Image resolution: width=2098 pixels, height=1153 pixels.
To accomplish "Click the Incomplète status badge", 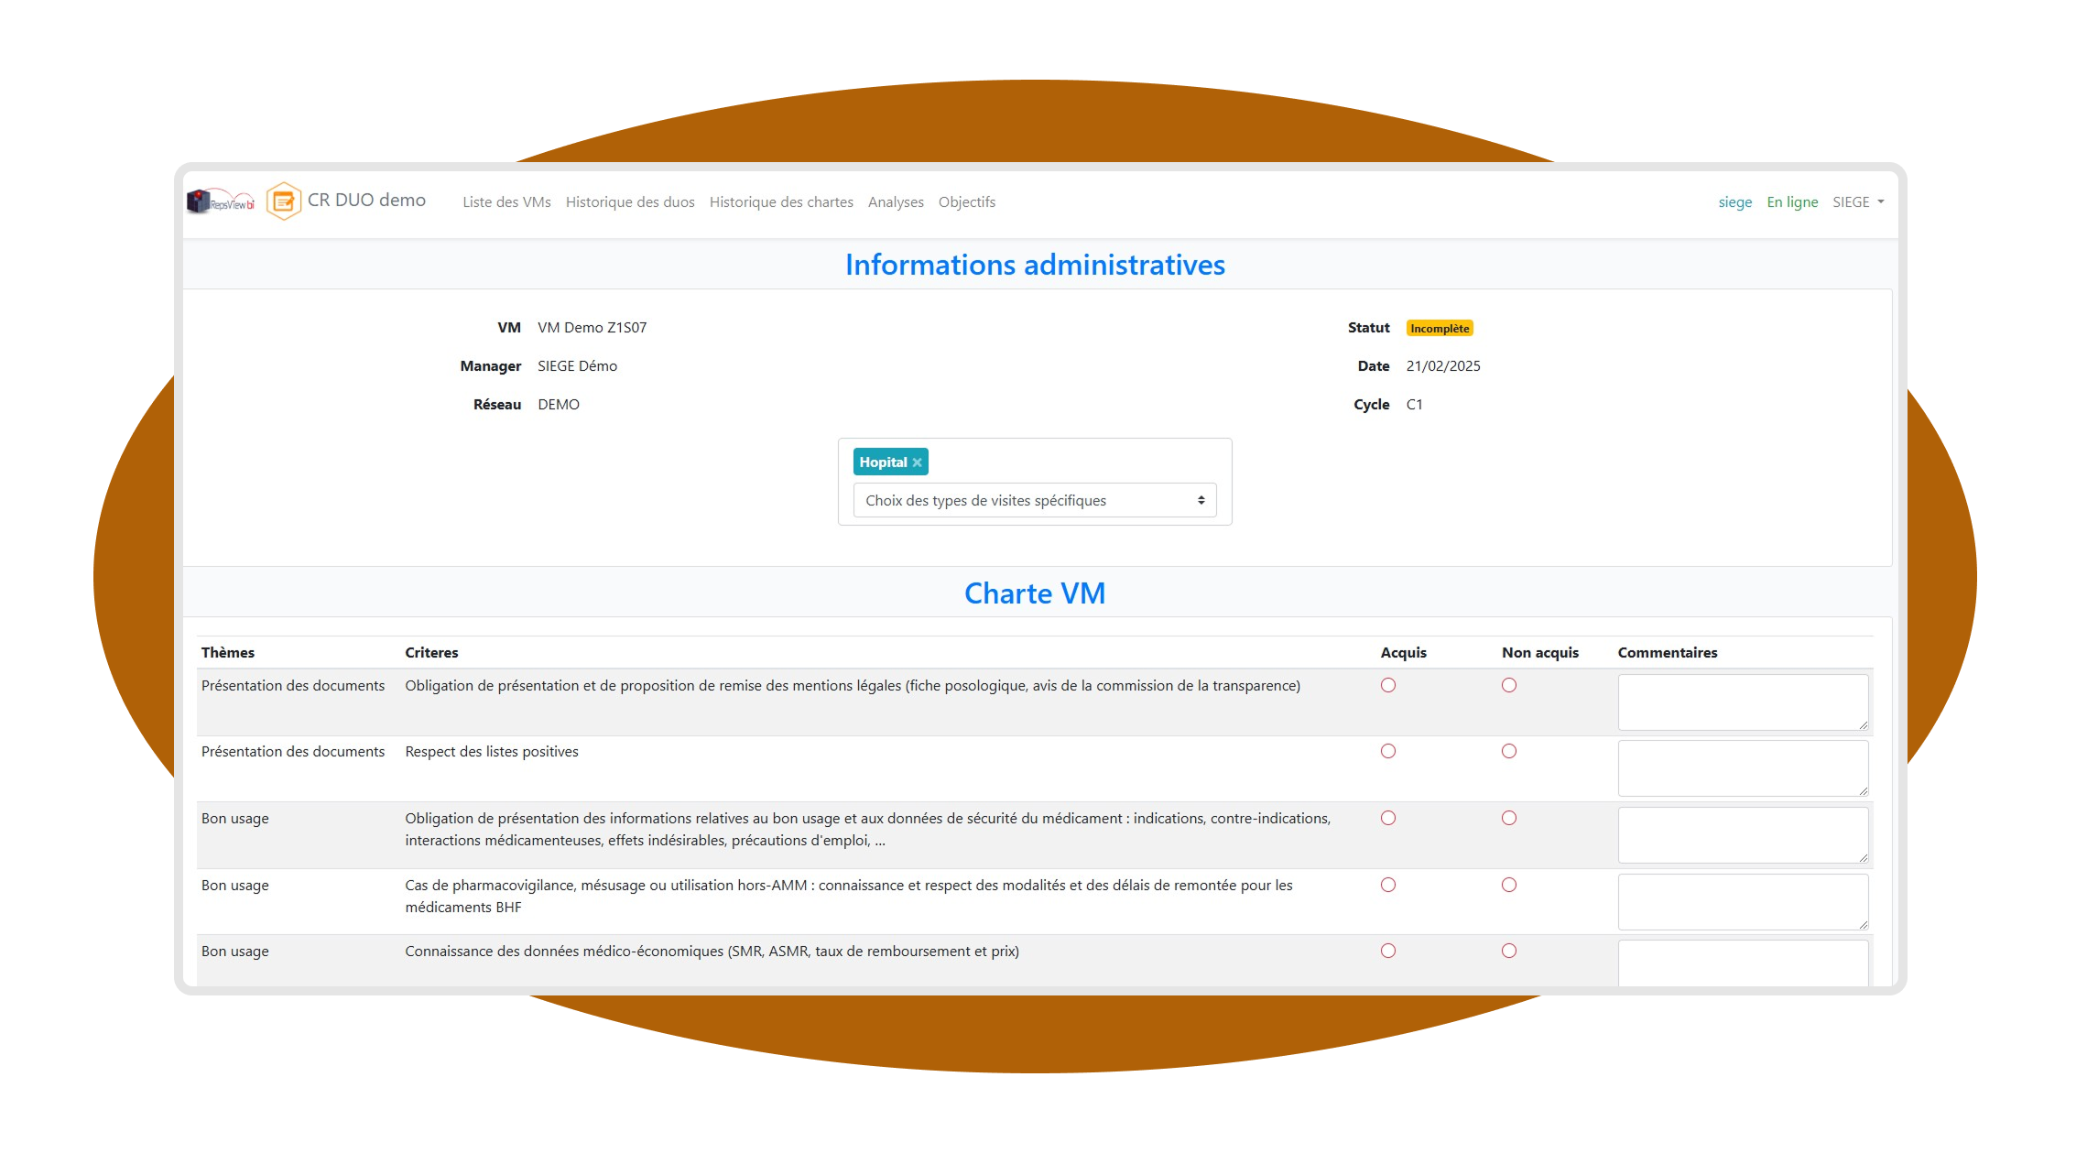I will [x=1440, y=329].
